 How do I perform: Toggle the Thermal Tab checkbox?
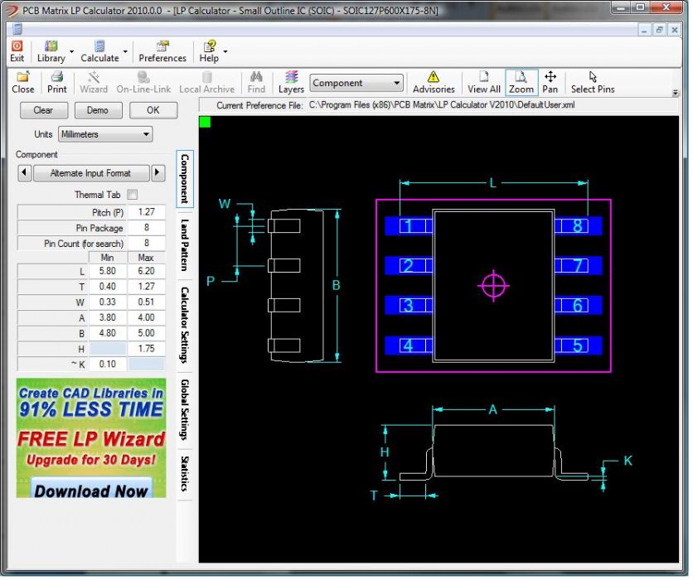132,195
